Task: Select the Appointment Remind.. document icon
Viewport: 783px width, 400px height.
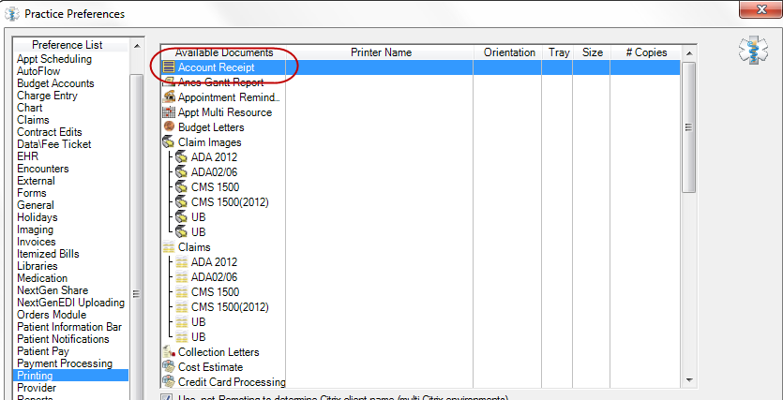Action: click(x=170, y=97)
